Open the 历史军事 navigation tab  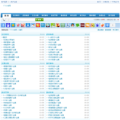pyautogui.click(x=54, y=15)
